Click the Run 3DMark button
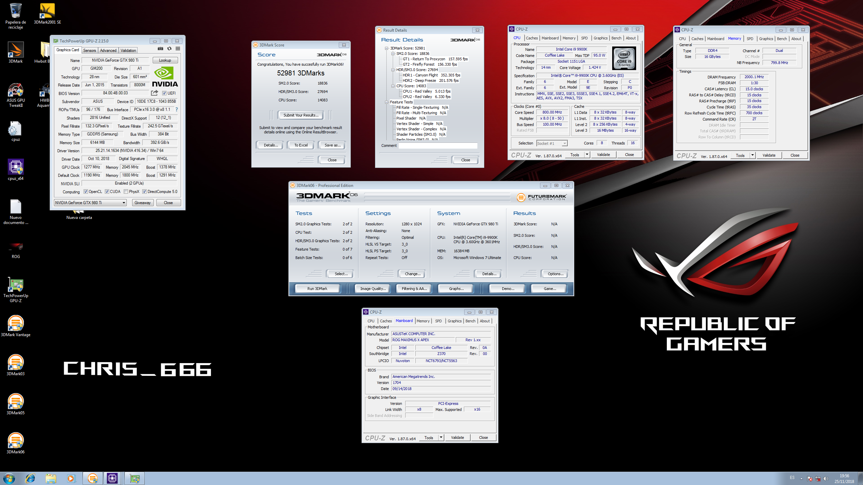The height and width of the screenshot is (485, 863). coord(317,289)
